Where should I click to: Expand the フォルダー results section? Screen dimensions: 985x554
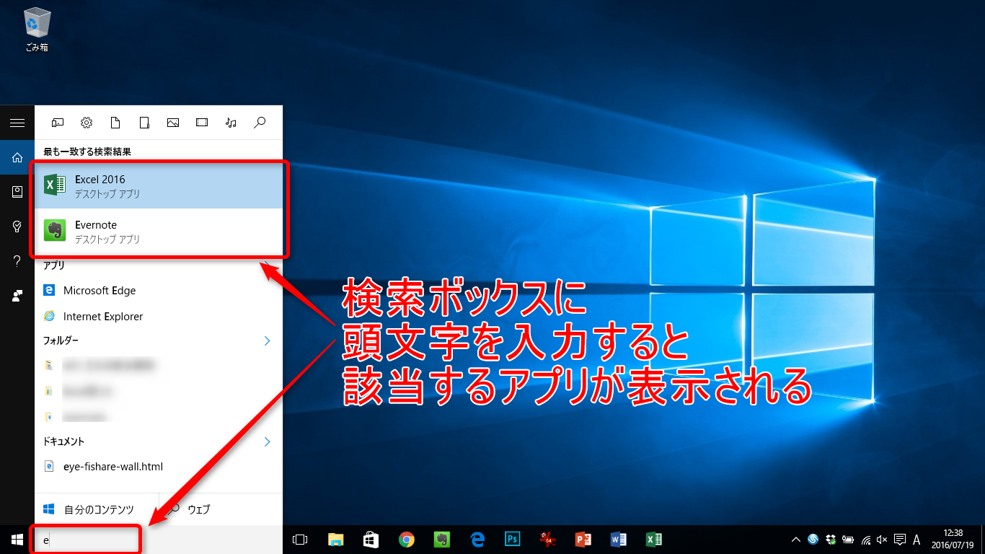(267, 340)
